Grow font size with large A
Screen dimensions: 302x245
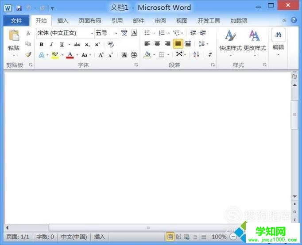[x=101, y=55]
